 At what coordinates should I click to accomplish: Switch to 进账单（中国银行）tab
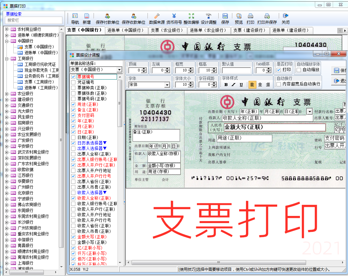126,31
